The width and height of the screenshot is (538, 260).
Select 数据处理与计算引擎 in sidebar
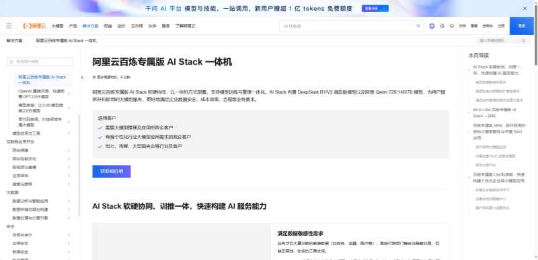point(30,218)
